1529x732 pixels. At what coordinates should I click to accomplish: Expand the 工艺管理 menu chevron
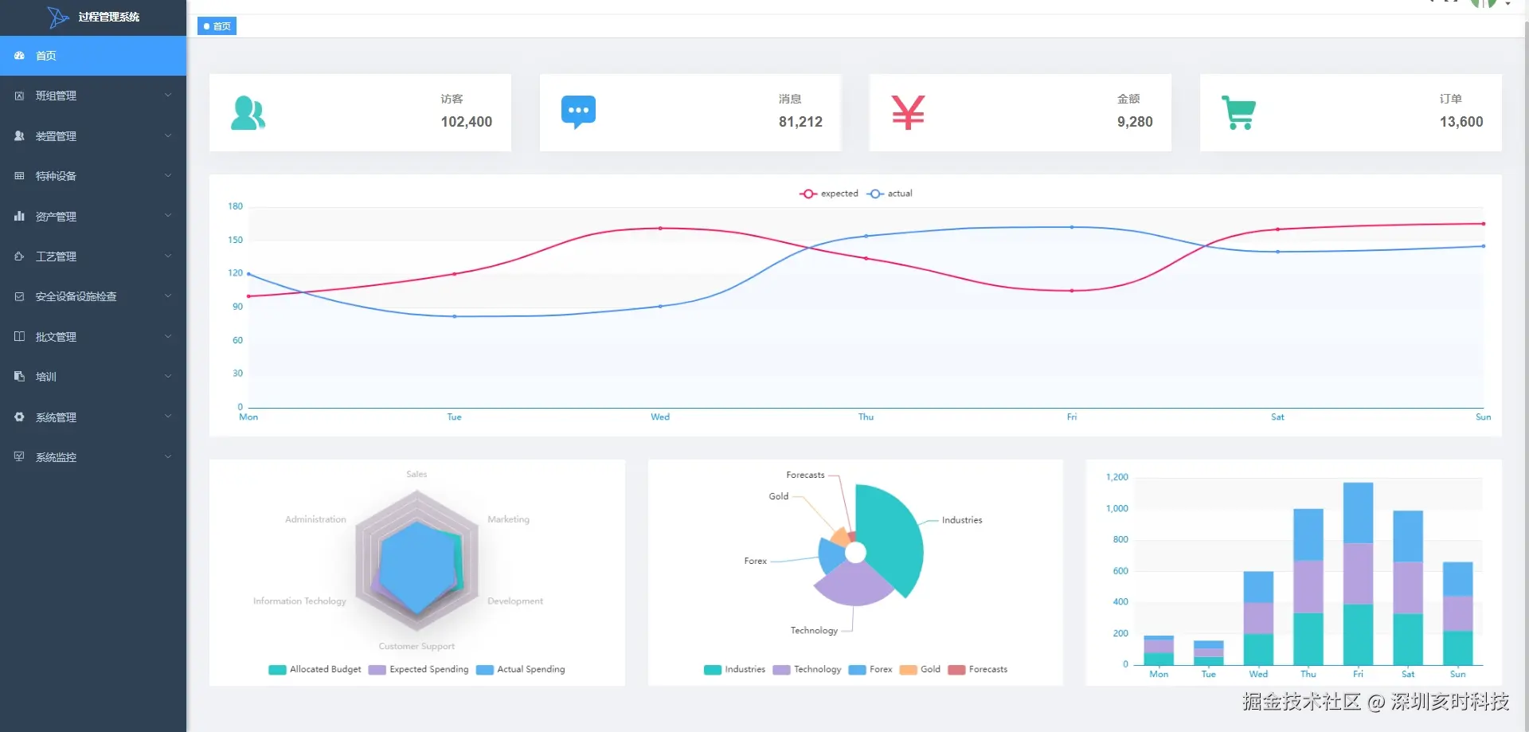[x=168, y=256]
